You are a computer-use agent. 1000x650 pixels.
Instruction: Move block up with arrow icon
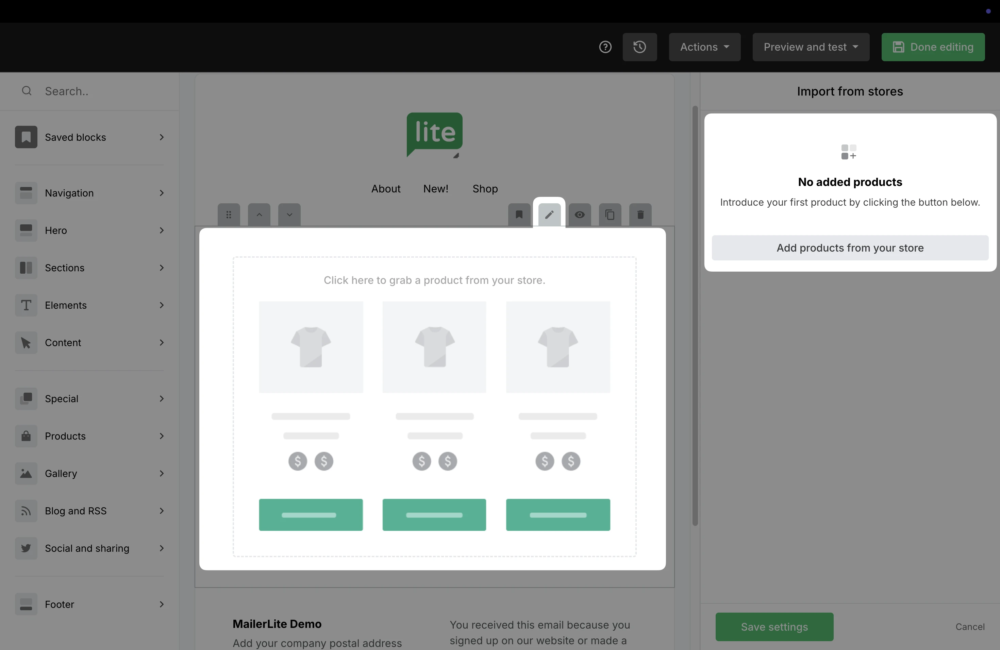259,215
